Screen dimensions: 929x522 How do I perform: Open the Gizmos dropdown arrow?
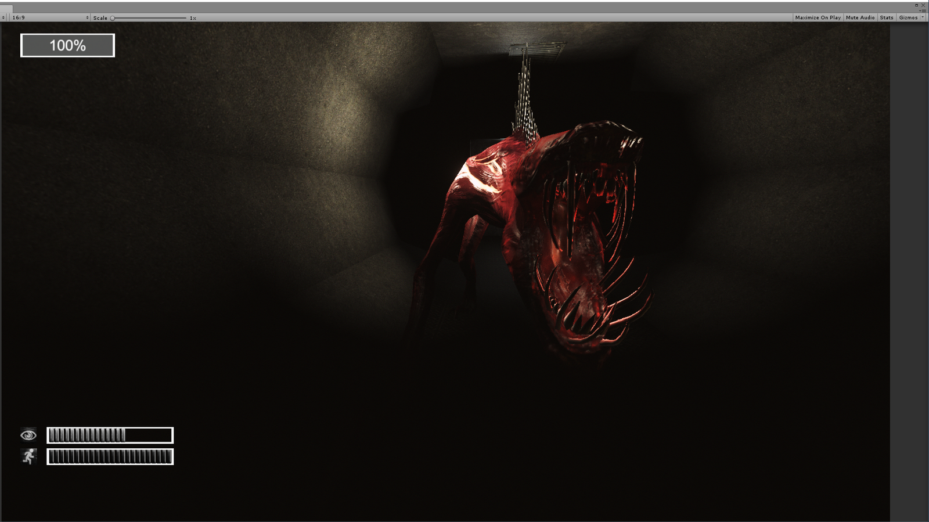pos(923,17)
